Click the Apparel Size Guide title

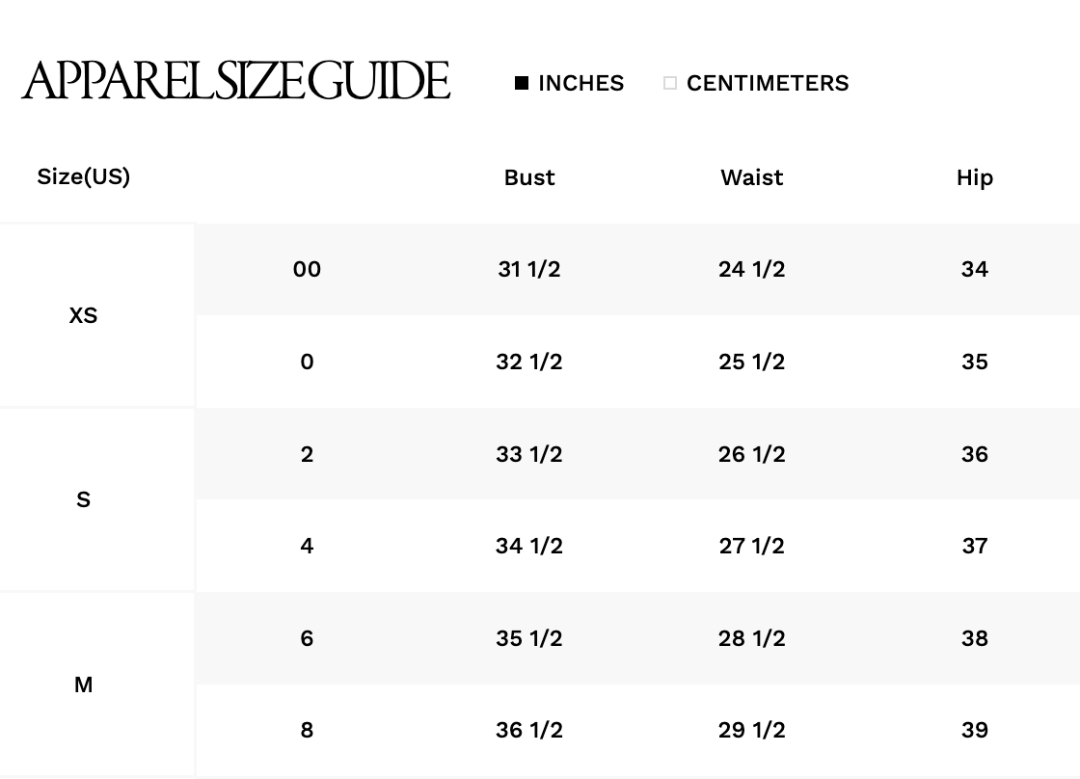236,81
